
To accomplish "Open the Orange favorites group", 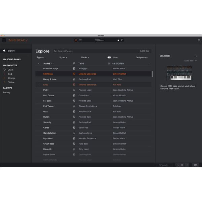I will [x=11, y=78].
